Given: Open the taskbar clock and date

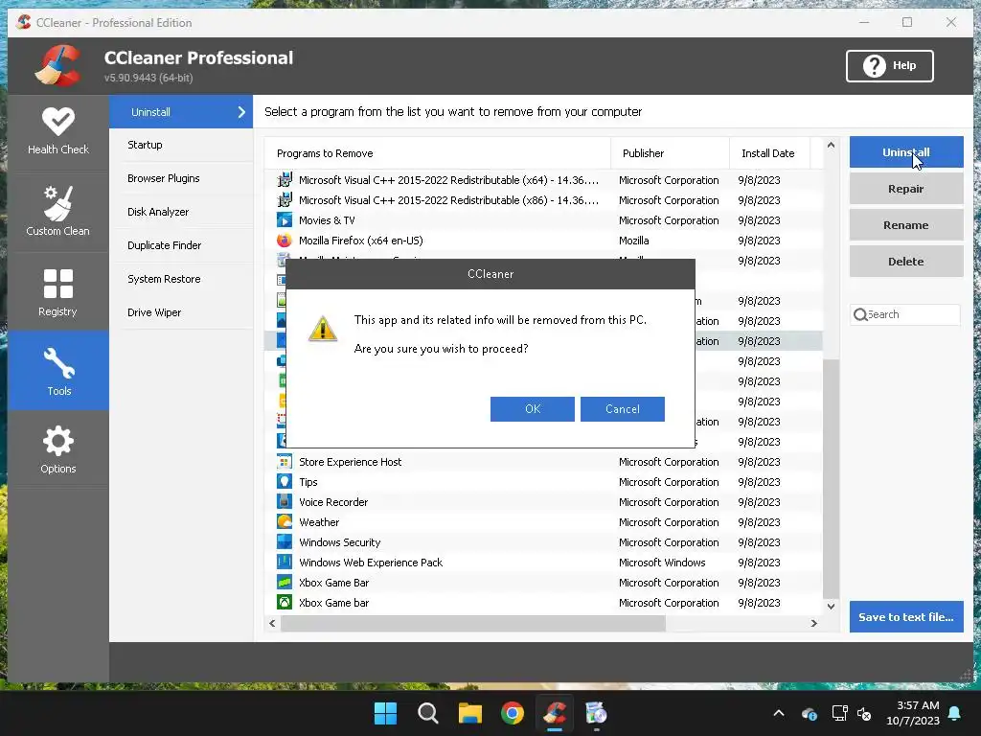Looking at the screenshot, I should tap(913, 713).
